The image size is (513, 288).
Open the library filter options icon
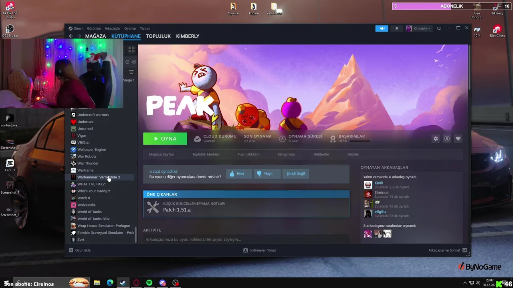pos(131,72)
